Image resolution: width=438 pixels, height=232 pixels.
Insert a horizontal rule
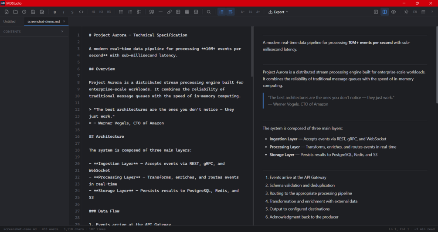(x=161, y=12)
